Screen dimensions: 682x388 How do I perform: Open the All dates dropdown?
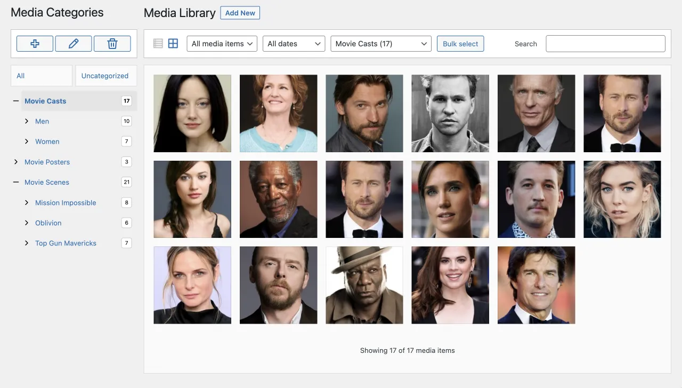[x=294, y=44]
